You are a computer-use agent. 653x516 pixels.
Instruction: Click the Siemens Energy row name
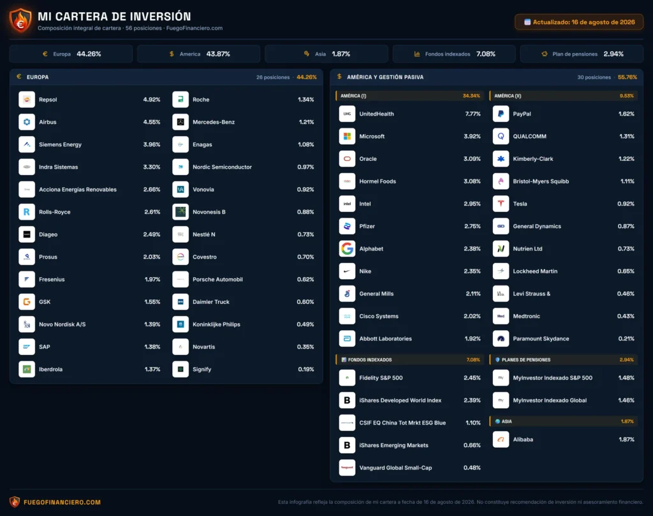pos(61,145)
